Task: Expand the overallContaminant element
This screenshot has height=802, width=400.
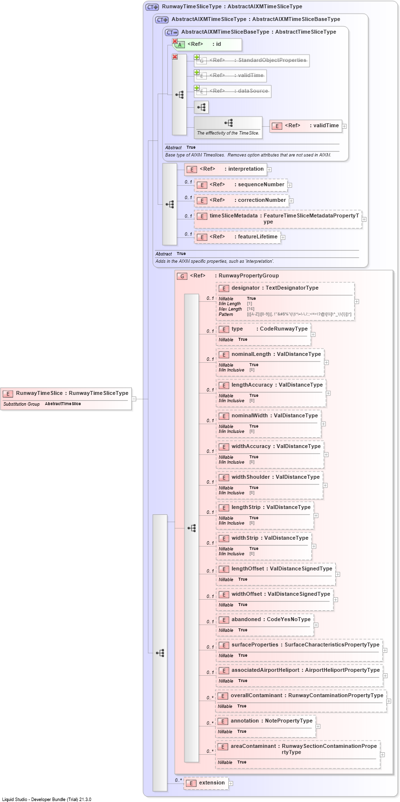Action: click(x=389, y=701)
